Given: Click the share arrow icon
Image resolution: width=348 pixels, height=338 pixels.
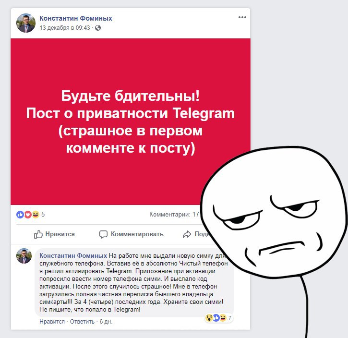Looking at the screenshot, I should click(x=187, y=234).
